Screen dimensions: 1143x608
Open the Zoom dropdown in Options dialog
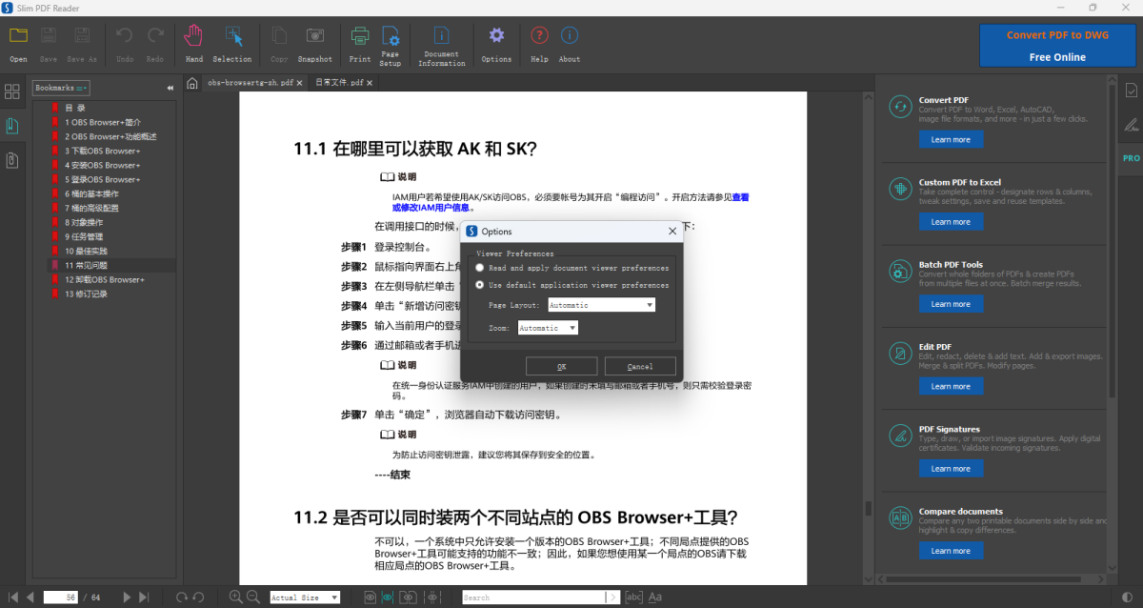(548, 328)
